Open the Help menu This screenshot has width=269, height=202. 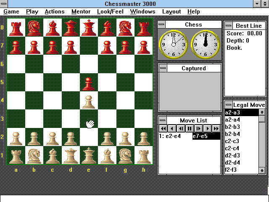point(193,11)
